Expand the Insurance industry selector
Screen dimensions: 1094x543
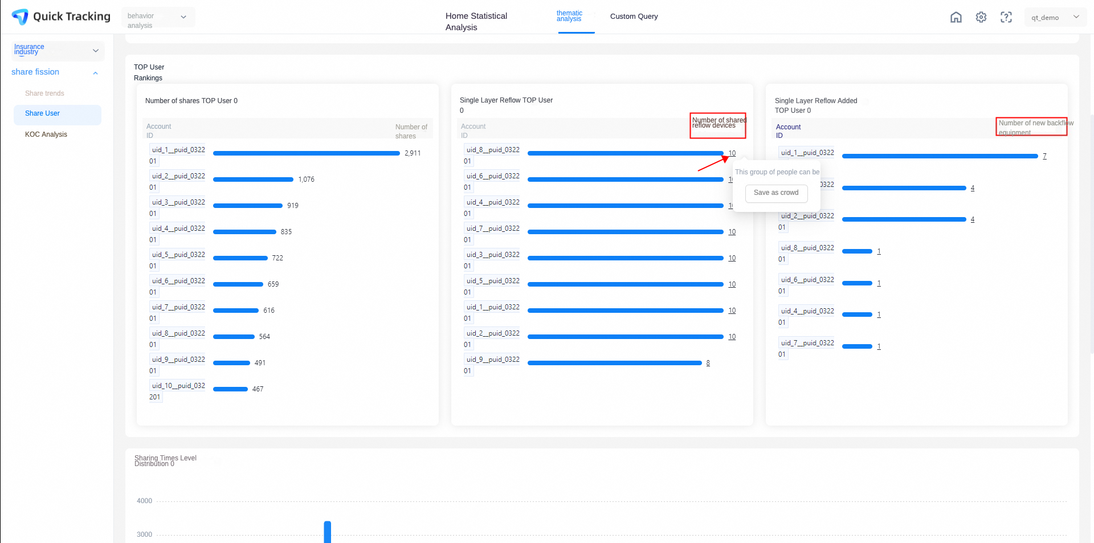(58, 51)
